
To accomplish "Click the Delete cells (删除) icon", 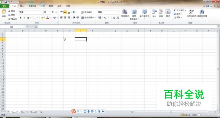I will 161,12.
